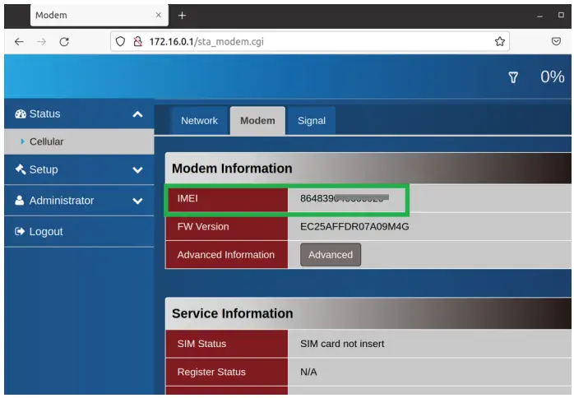574x398 pixels.
Task: Click the Service Information heading
Action: point(233,313)
